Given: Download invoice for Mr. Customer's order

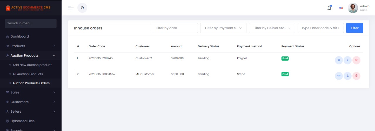Looking at the screenshot, I should 347,76.
